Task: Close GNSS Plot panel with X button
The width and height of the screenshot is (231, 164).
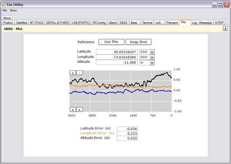Action: [x=225, y=29]
